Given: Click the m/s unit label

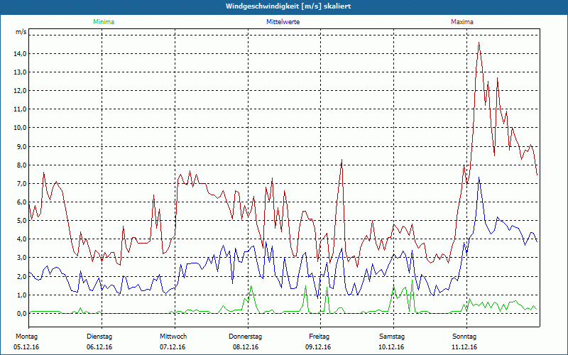Looking at the screenshot, I should point(21,32).
